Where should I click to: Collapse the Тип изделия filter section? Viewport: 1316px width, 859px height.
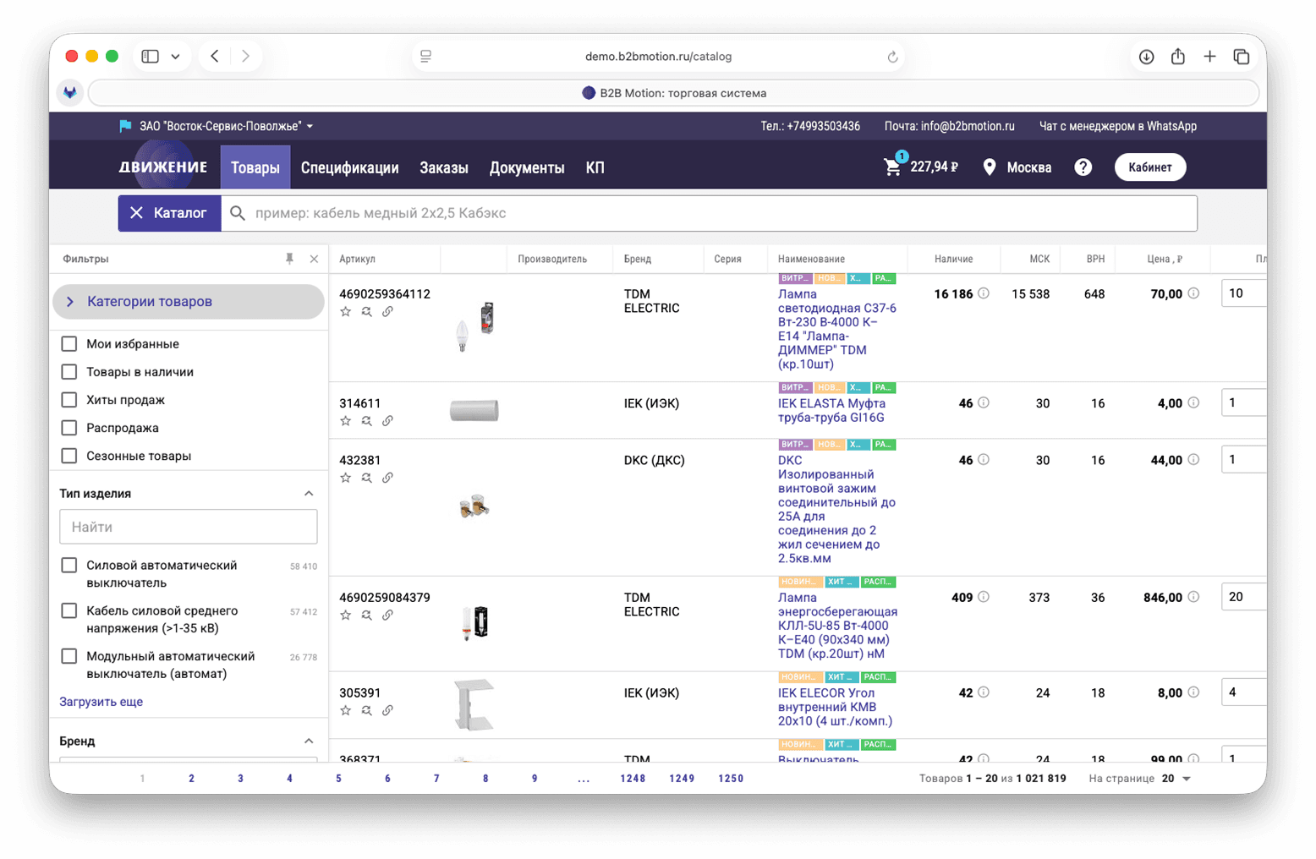pyautogui.click(x=309, y=494)
